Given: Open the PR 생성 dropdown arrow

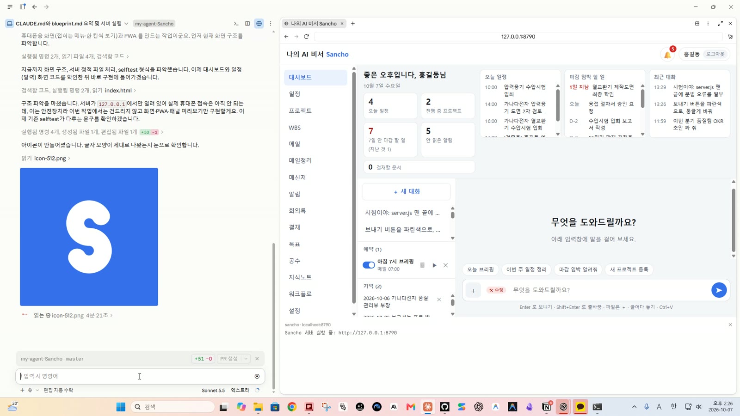Looking at the screenshot, I should coord(246,359).
